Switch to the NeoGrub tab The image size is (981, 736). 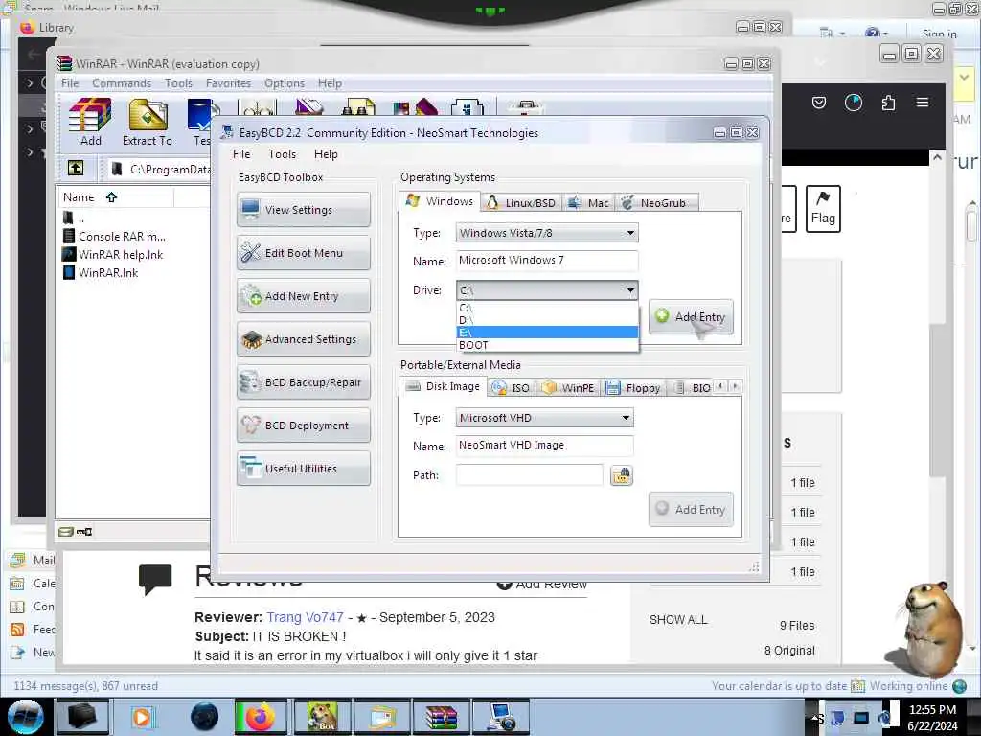coord(655,203)
